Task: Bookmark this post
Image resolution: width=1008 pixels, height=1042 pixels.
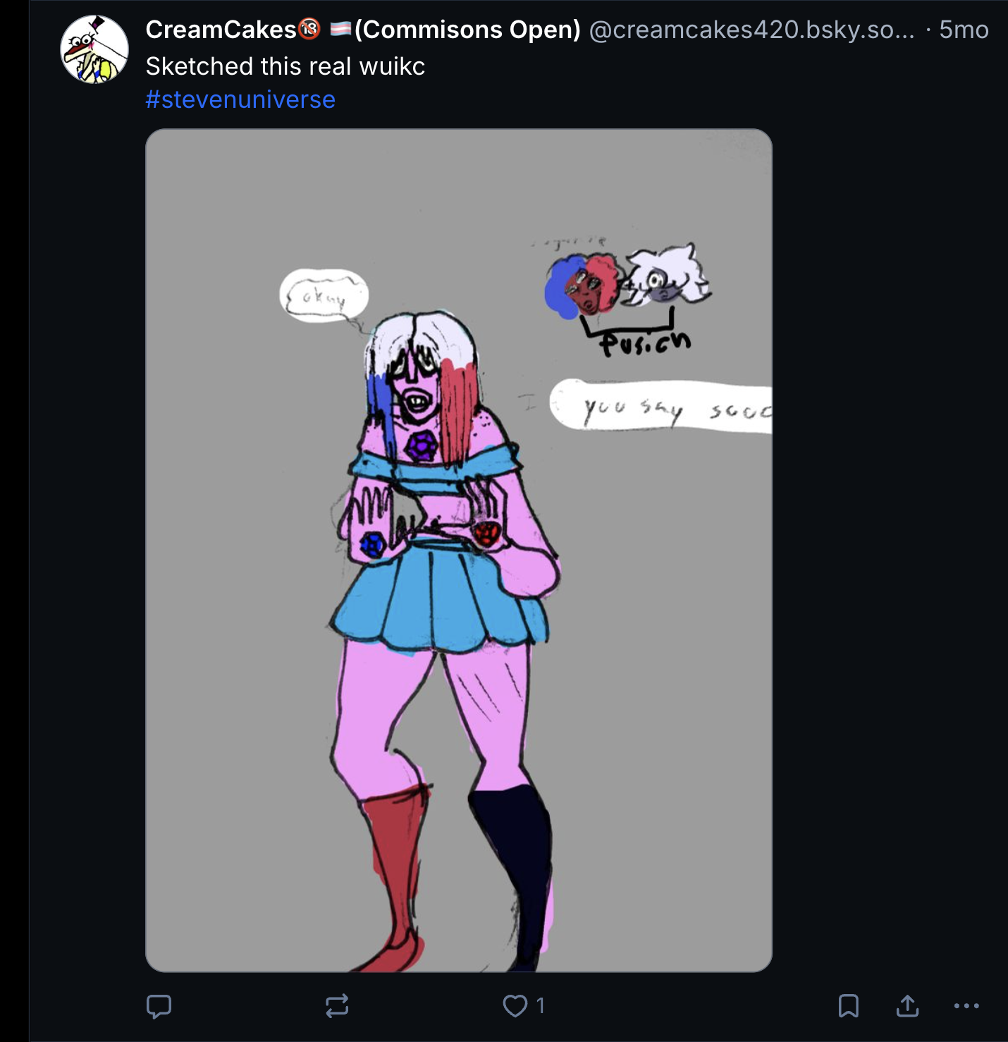Action: (849, 1006)
